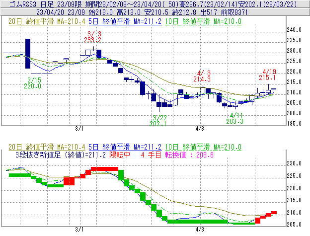The width and height of the screenshot is (310, 236).
Task: Click the 2/15 220.0 low price label
Action: tap(33, 83)
